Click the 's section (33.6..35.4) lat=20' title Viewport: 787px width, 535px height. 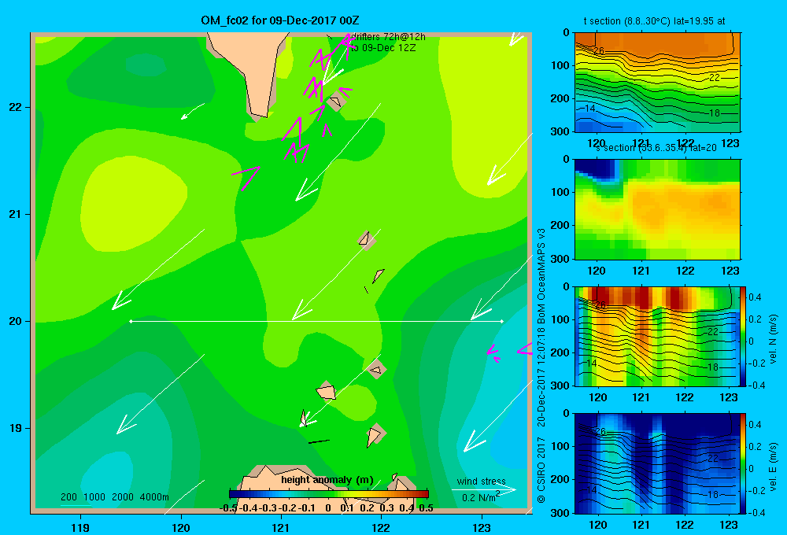click(656, 148)
